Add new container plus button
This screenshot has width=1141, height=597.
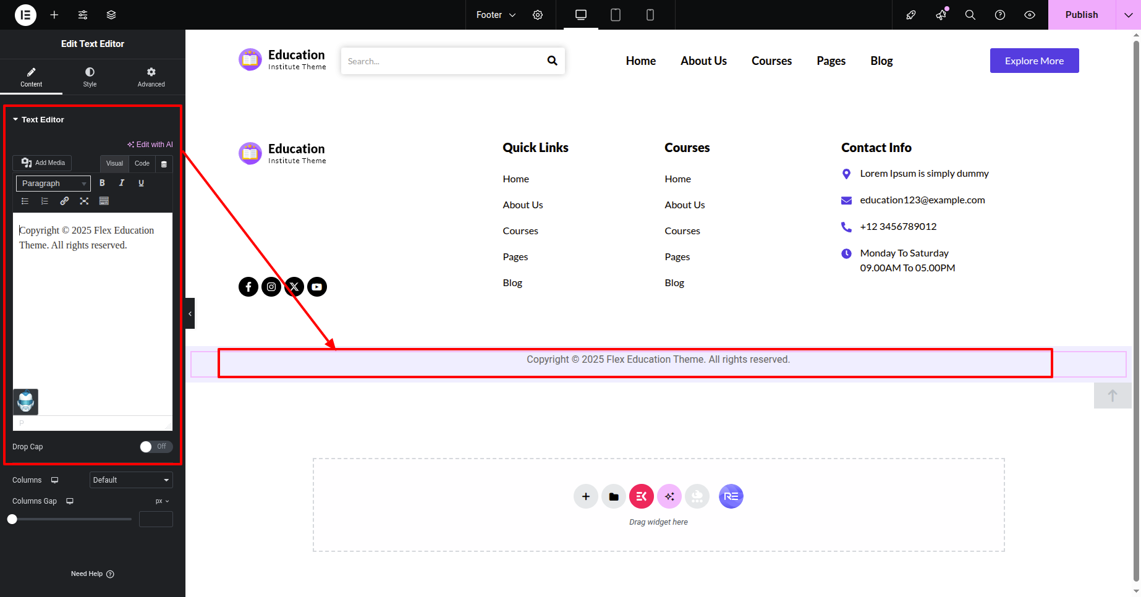click(x=586, y=496)
